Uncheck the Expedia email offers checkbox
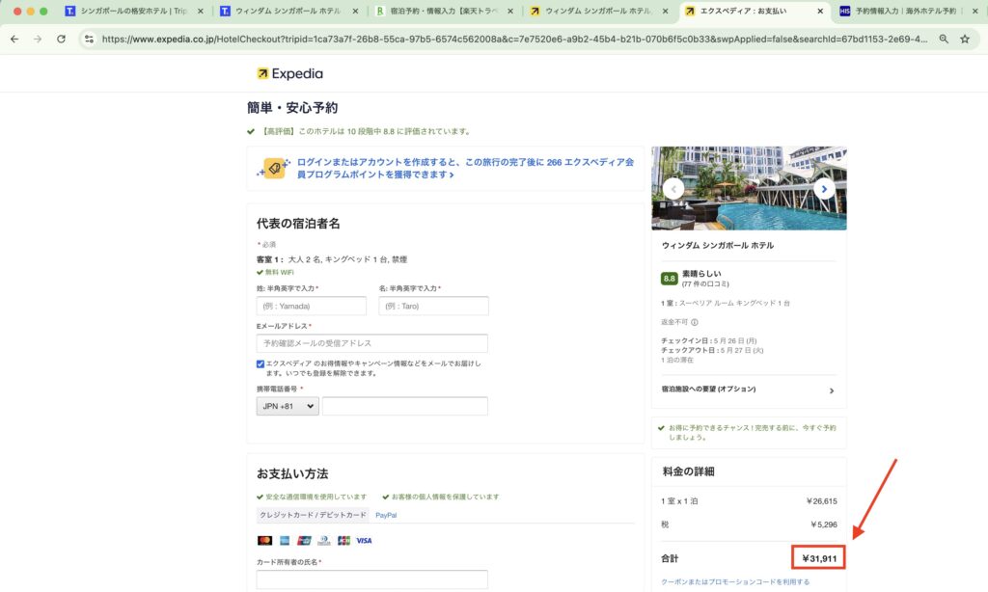The width and height of the screenshot is (988, 592). 261,364
